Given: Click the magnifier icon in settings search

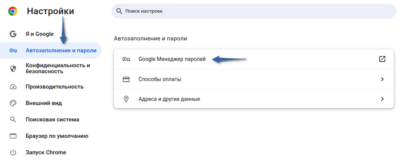Looking at the screenshot, I should (x=119, y=11).
